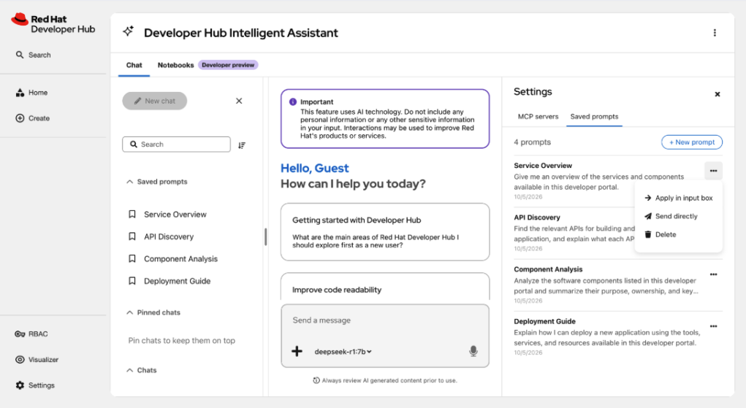Click the Deployment Guide prompt title in Settings
The width and height of the screenshot is (746, 408).
(x=545, y=321)
